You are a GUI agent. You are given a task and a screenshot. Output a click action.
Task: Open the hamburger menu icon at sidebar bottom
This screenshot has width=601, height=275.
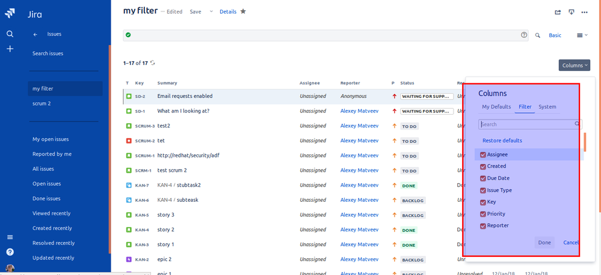10,237
